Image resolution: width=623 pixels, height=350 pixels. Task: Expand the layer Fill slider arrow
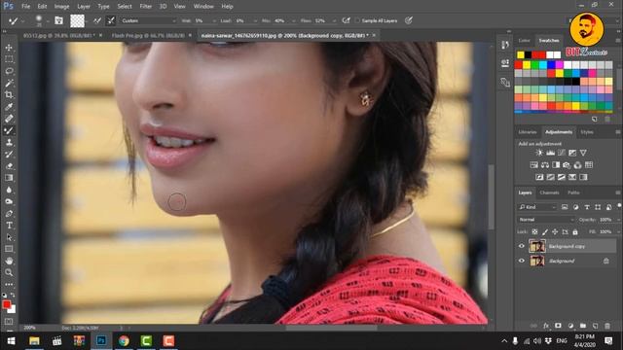point(618,231)
